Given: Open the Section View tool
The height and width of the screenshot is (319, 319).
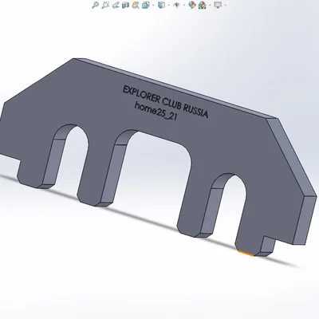Looking at the screenshot, I should coord(125,5).
